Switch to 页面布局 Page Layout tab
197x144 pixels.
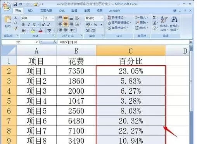(x=46, y=11)
